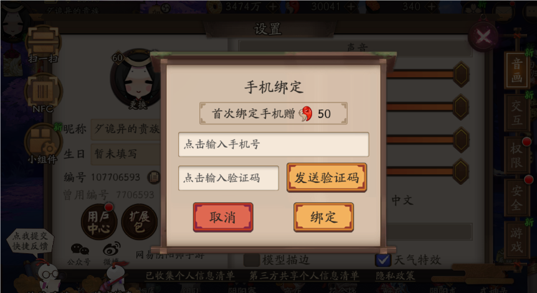537x293 pixels.
Task: Open the 扫一扫 scan icon
Action: click(43, 44)
